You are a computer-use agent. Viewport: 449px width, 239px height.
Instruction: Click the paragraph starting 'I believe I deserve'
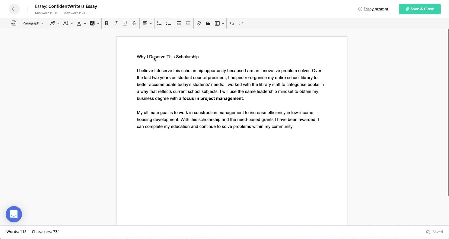coord(230,84)
